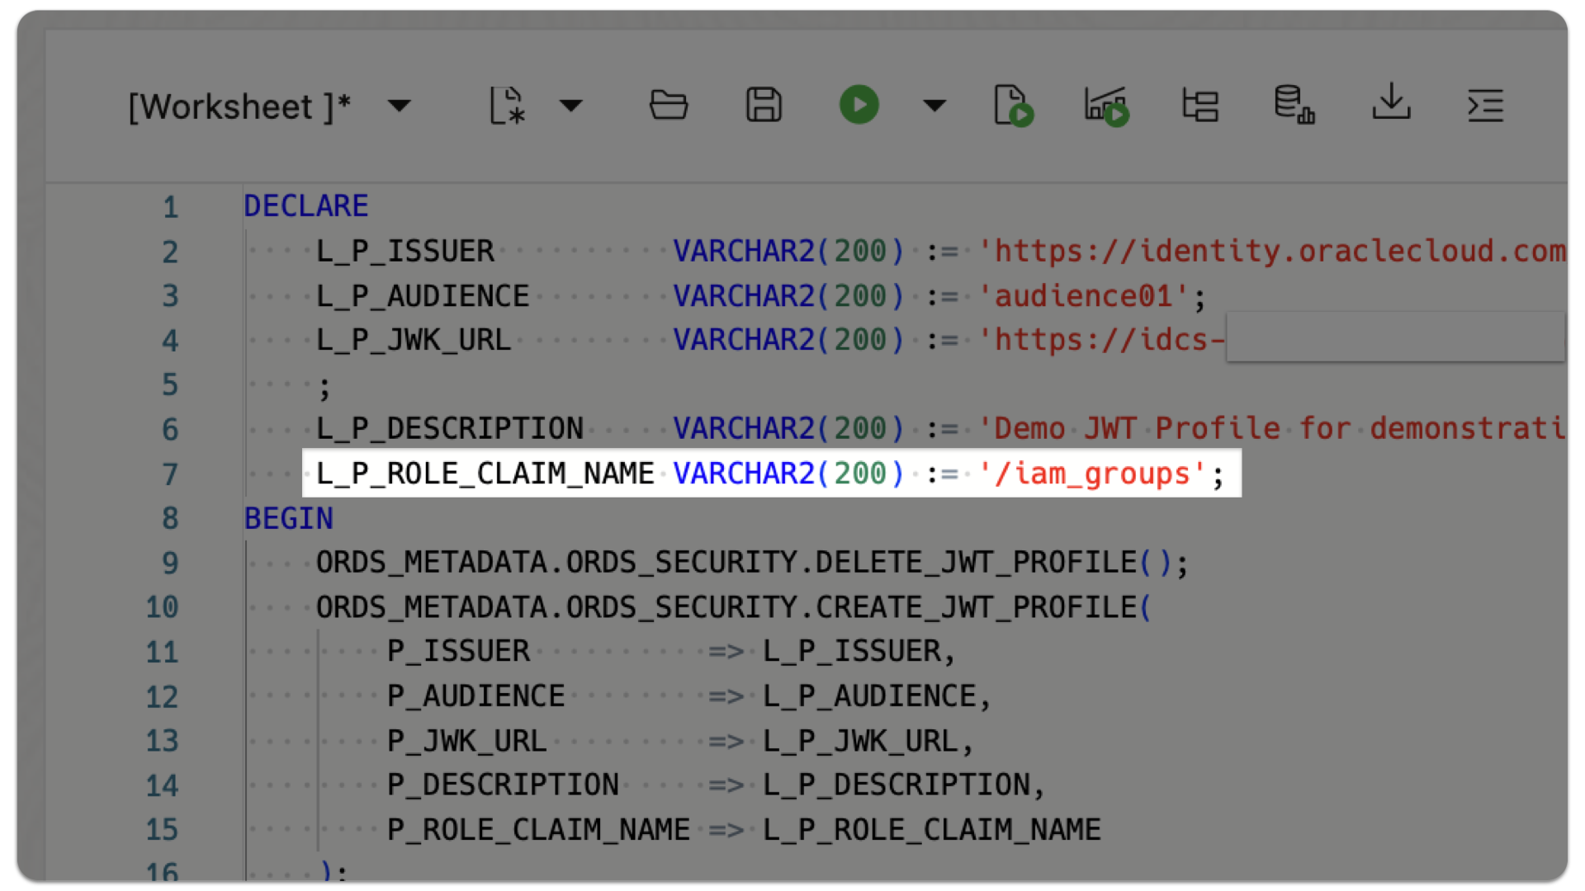Expand the run options dropdown
This screenshot has height=891, width=1585.
click(934, 106)
